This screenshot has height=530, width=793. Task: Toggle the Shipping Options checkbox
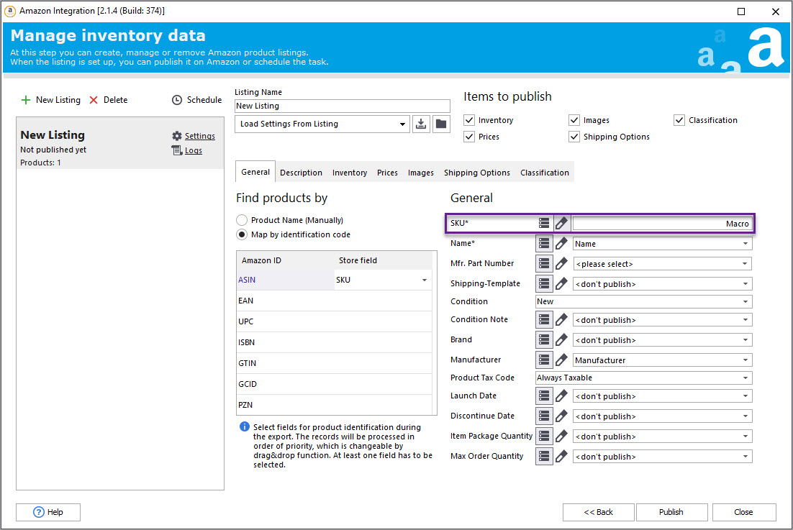pos(574,137)
